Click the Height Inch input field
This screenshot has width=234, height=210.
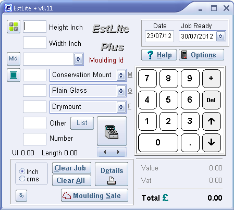point(34,27)
